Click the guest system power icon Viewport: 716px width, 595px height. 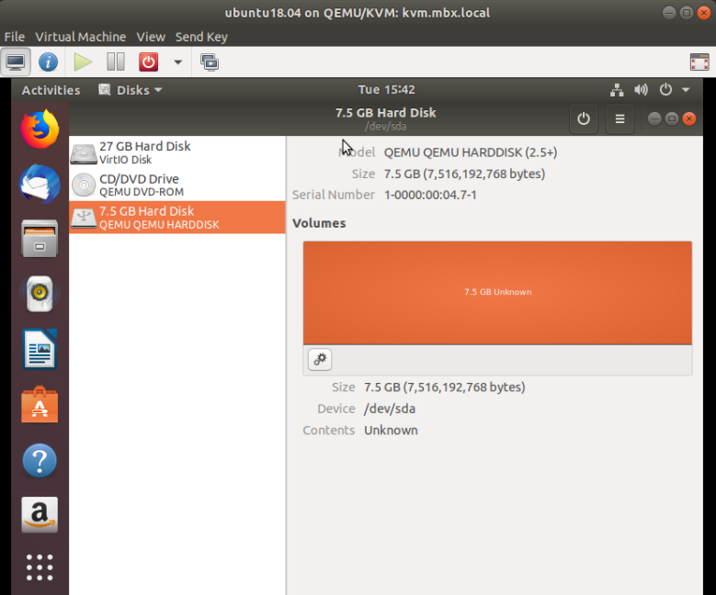pos(665,89)
